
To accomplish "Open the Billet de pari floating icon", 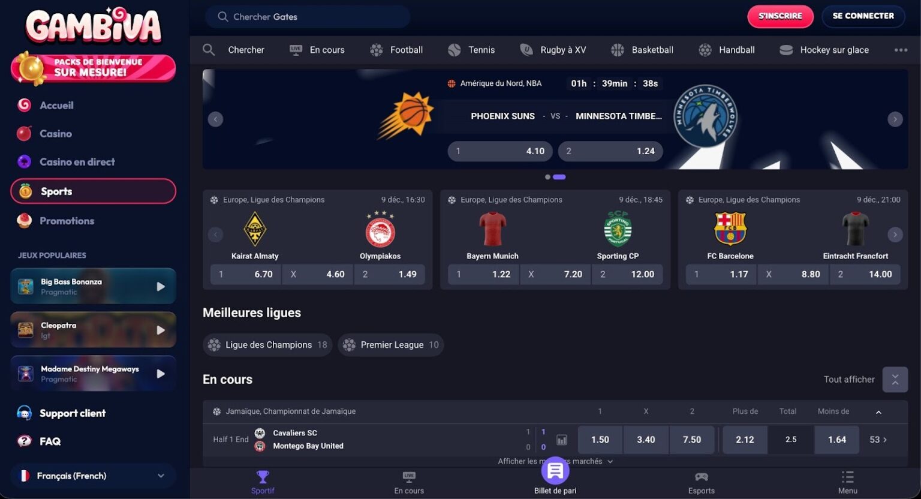I will pos(555,471).
